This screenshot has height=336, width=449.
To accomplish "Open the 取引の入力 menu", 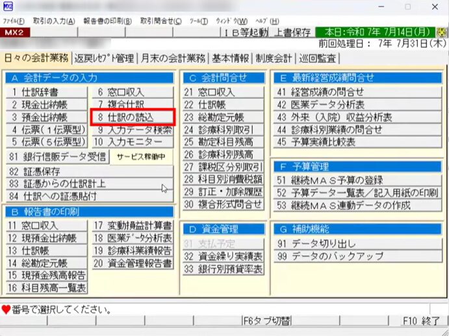I will (x=54, y=20).
